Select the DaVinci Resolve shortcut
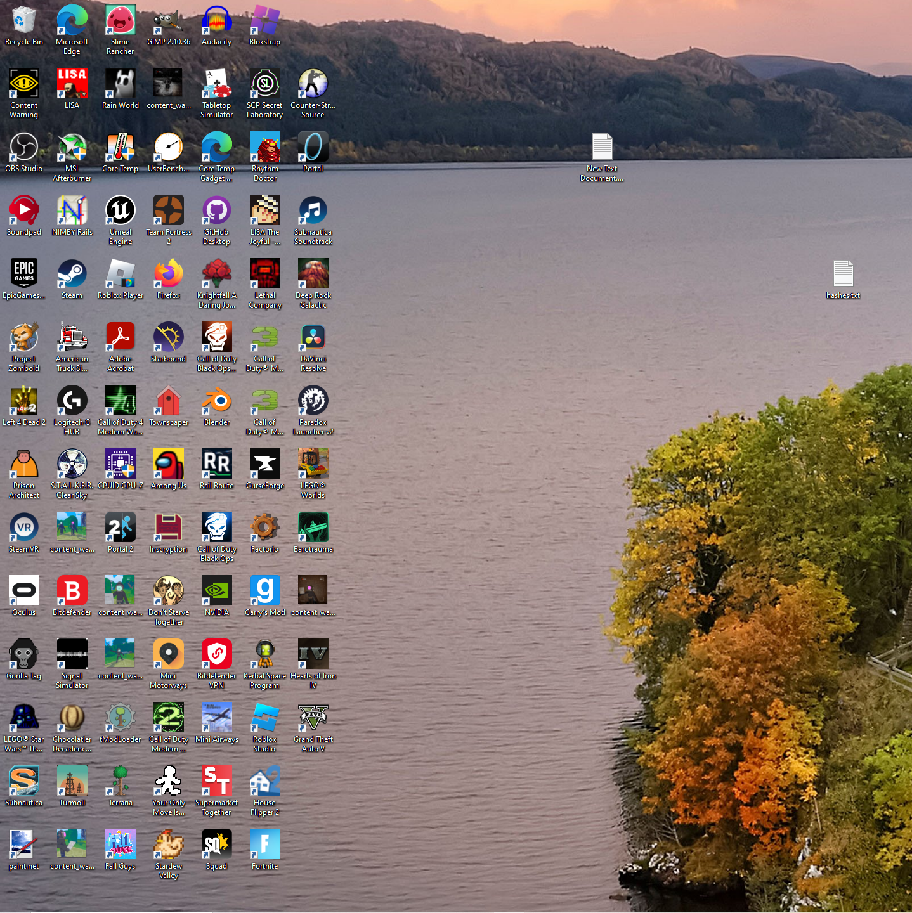This screenshot has height=913, width=912. coord(313,337)
